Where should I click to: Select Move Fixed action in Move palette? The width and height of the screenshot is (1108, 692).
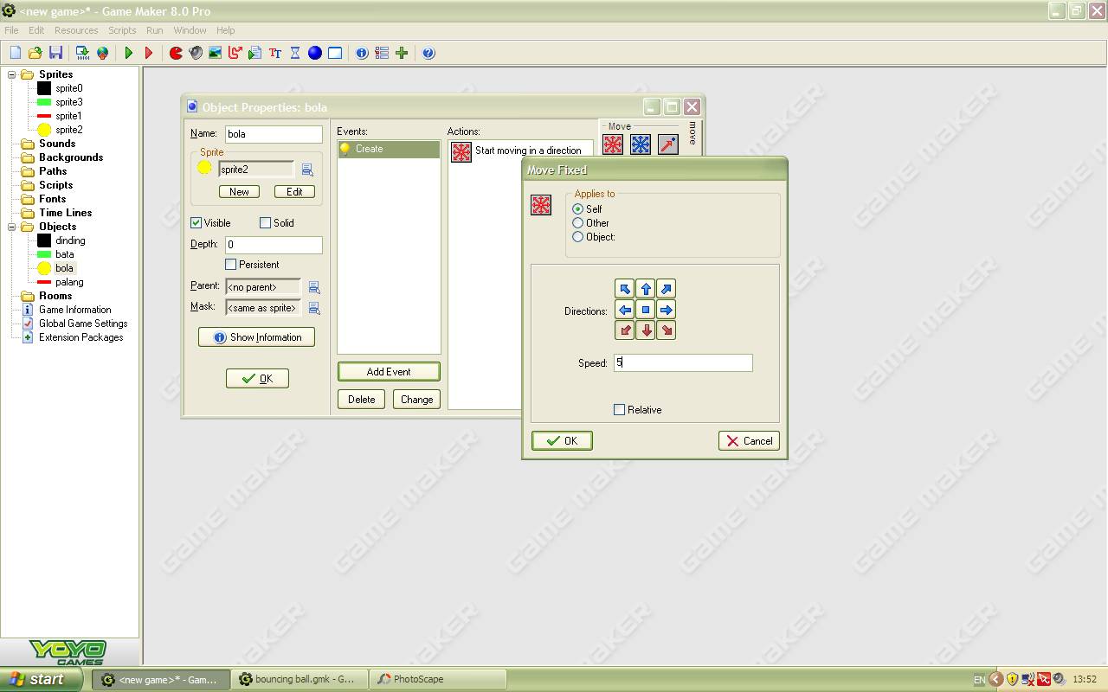click(x=613, y=144)
